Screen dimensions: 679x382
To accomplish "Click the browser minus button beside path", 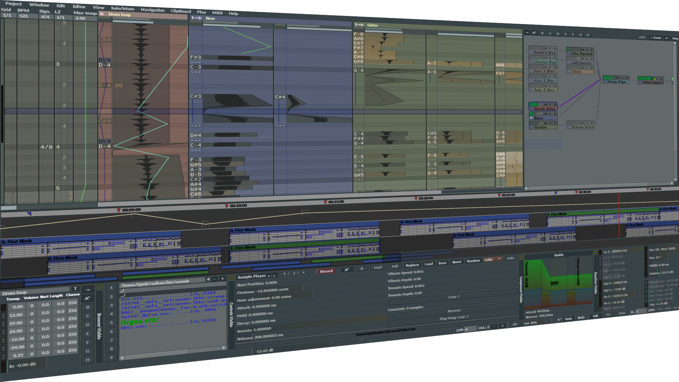I will click(215, 279).
